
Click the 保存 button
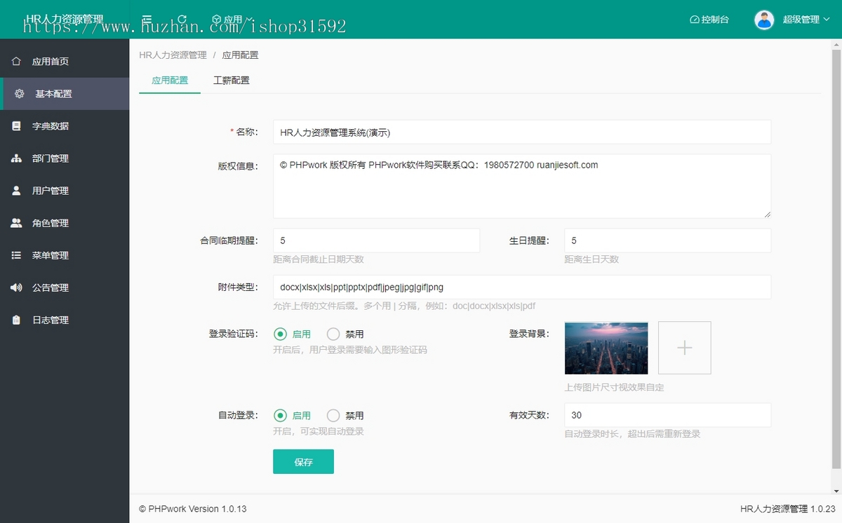(x=303, y=462)
